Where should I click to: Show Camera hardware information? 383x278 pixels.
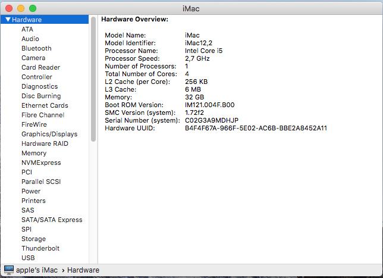tap(33, 58)
